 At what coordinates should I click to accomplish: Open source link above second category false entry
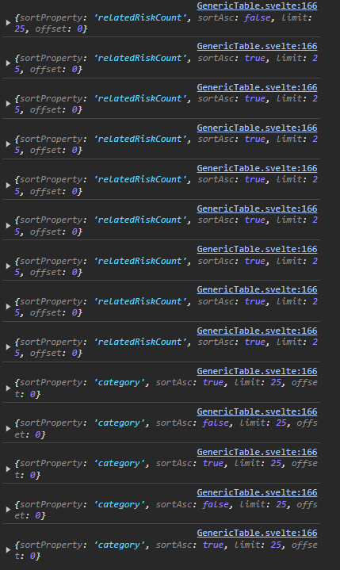click(x=257, y=492)
